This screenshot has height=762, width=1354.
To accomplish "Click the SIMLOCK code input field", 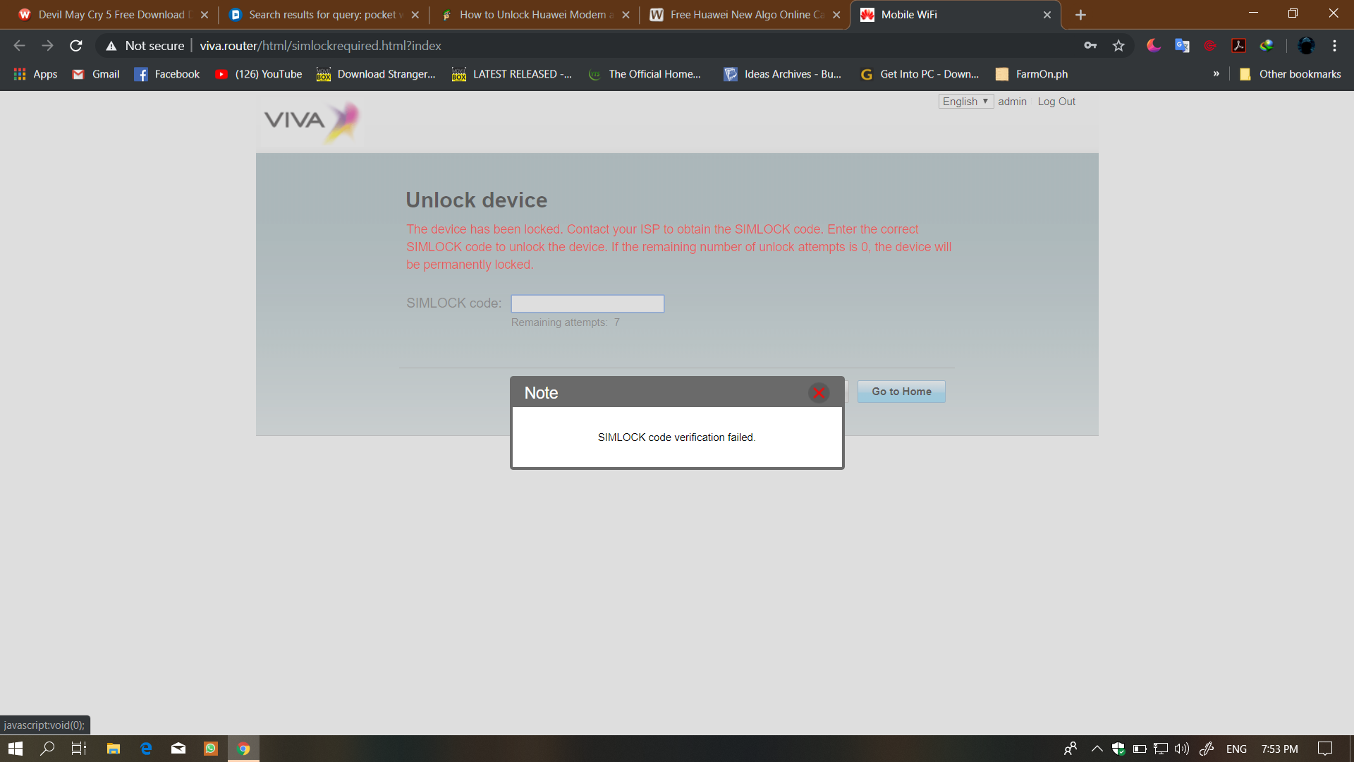I will (587, 303).
